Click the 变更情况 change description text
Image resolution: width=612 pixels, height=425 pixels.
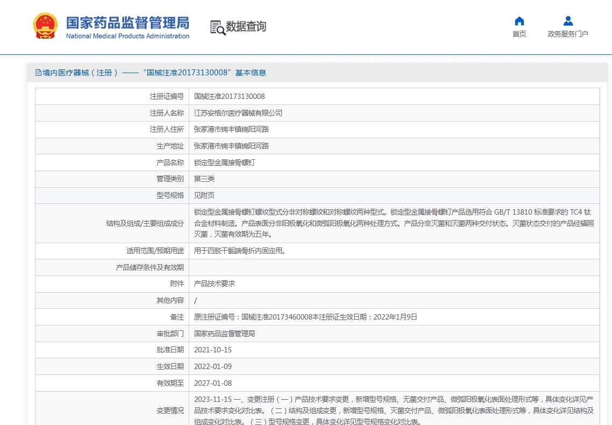[394, 410]
